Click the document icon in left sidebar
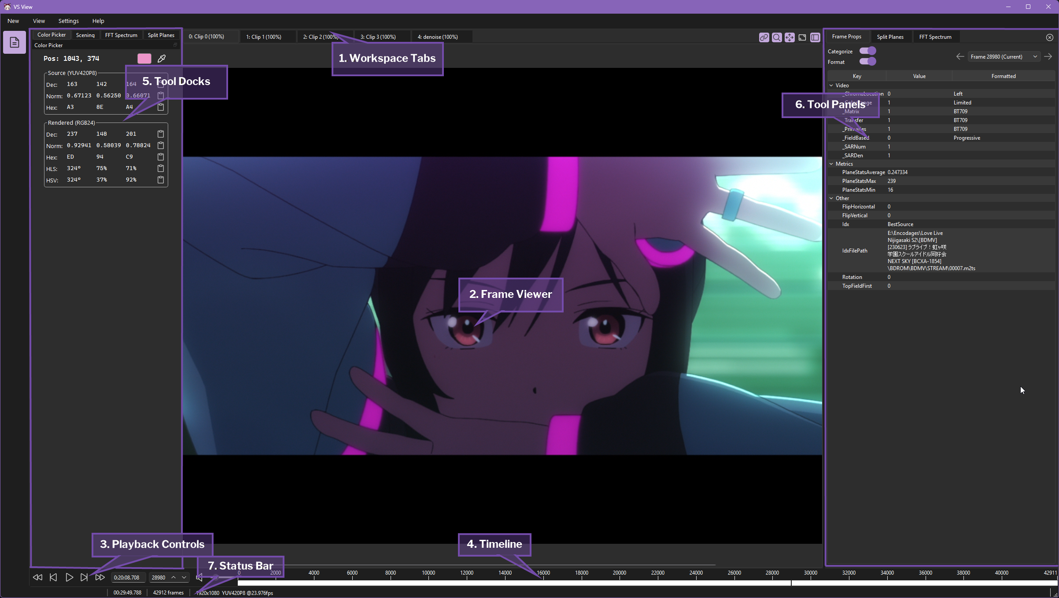 [15, 42]
